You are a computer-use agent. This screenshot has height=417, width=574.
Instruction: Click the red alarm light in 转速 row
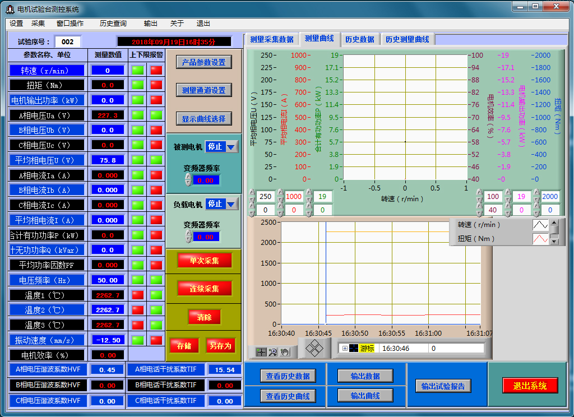coord(156,70)
